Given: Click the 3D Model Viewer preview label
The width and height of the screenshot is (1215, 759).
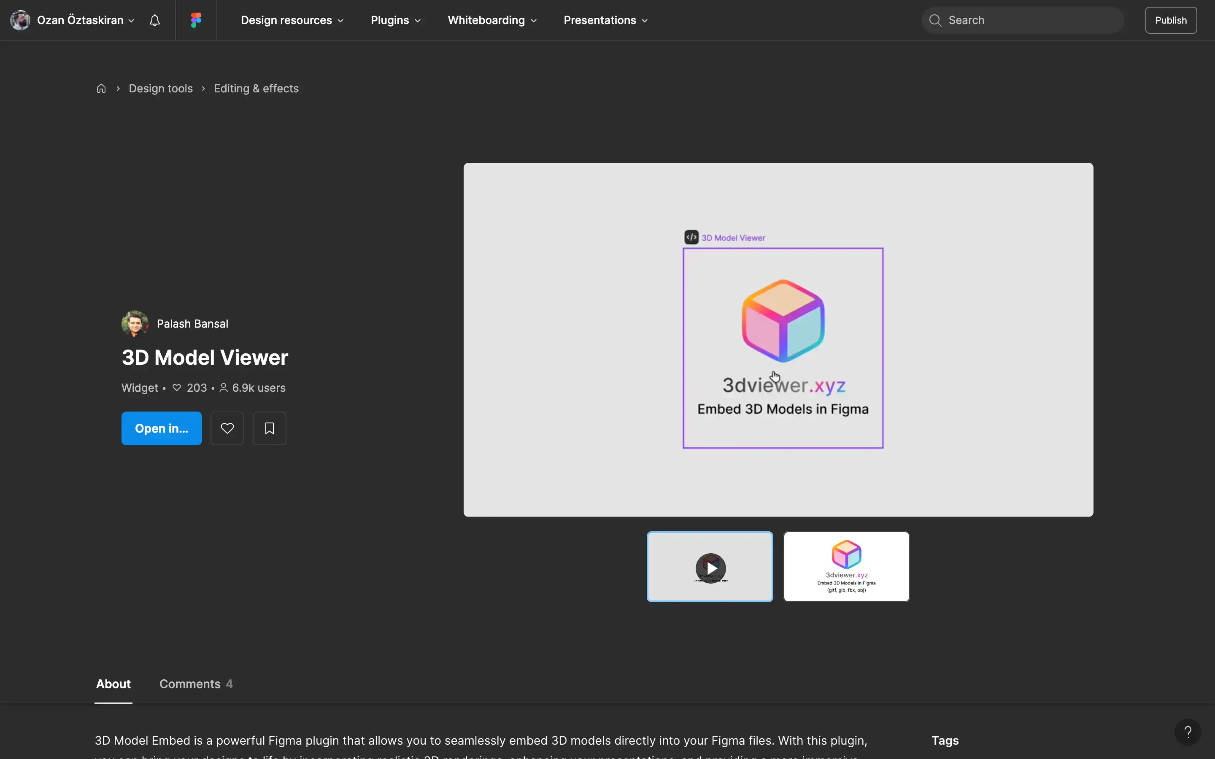Looking at the screenshot, I should [x=733, y=238].
